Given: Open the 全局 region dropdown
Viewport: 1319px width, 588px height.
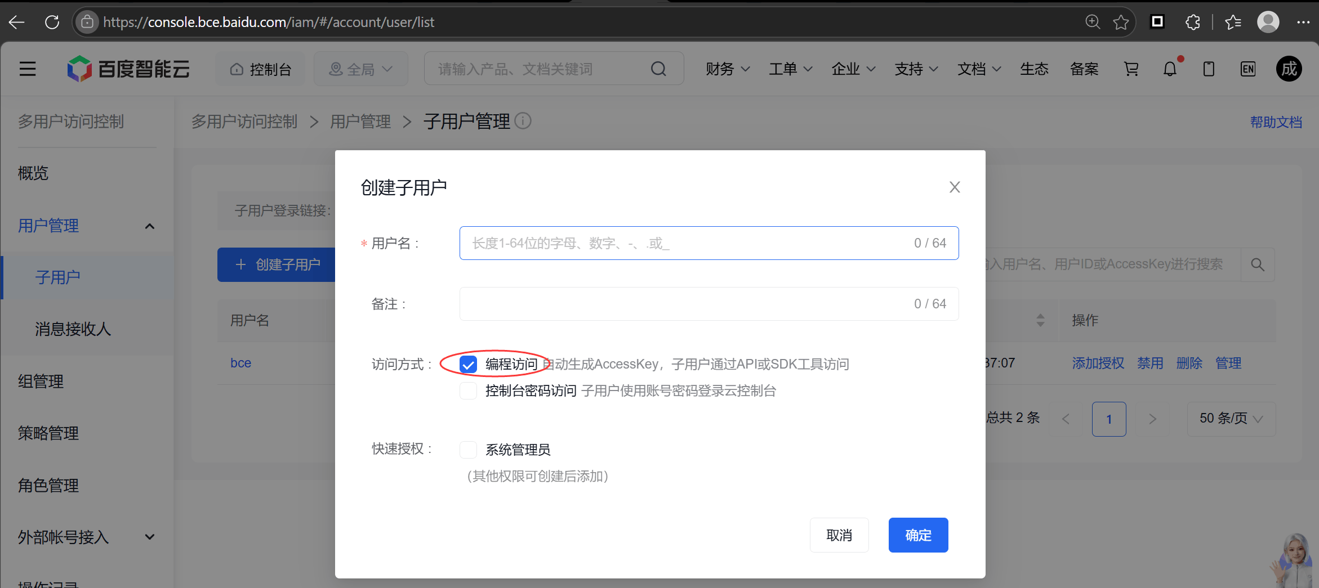Looking at the screenshot, I should coord(360,69).
